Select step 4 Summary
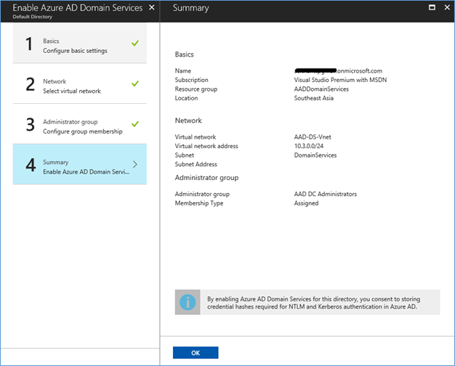Viewport: 455px width, 366px height. pos(79,164)
